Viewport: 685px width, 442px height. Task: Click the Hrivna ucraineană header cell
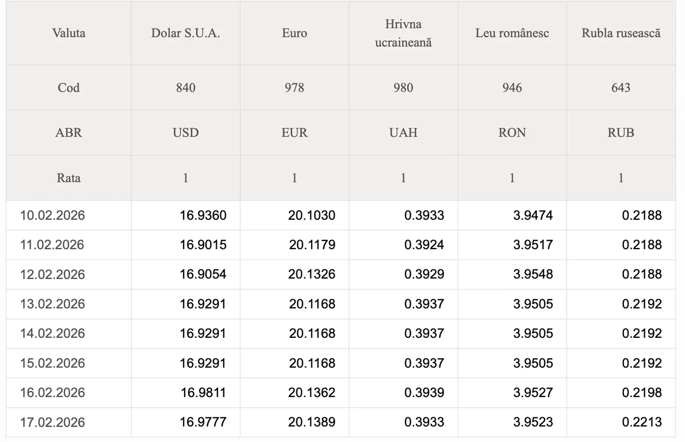click(x=403, y=33)
